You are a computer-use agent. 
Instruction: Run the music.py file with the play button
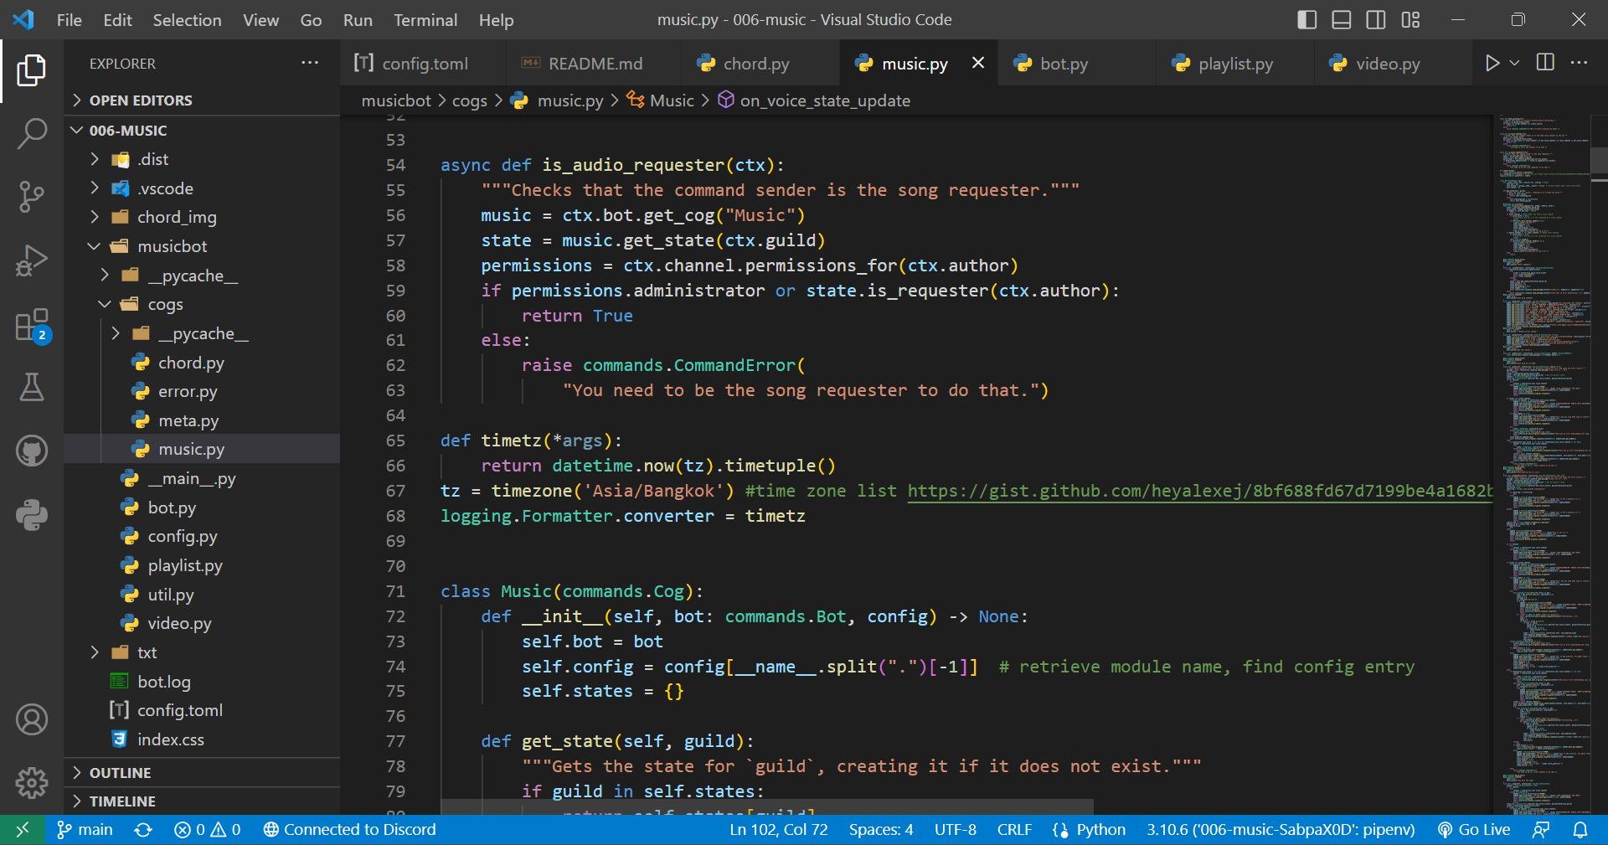pos(1492,62)
